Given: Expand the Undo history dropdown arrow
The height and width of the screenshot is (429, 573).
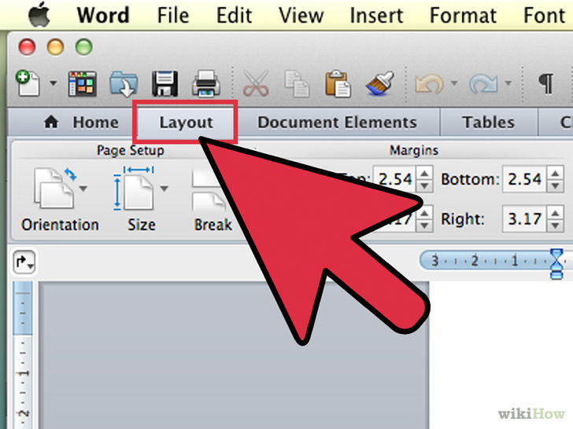Looking at the screenshot, I should (454, 83).
